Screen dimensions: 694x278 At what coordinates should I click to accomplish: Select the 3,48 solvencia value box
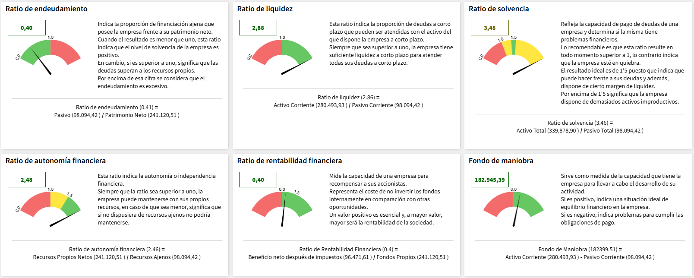(490, 28)
